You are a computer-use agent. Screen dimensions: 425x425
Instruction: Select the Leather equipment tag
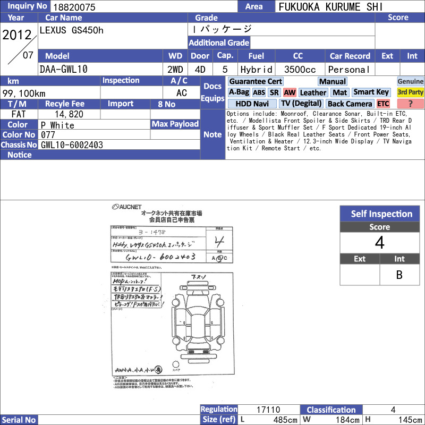[x=313, y=92]
